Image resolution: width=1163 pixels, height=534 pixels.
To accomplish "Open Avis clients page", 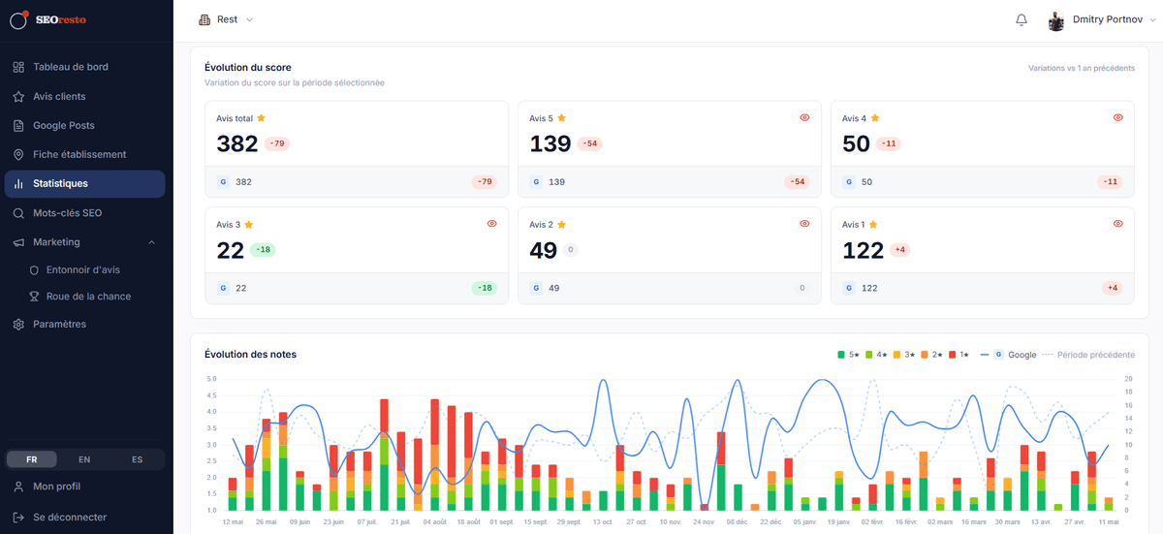I will point(85,96).
